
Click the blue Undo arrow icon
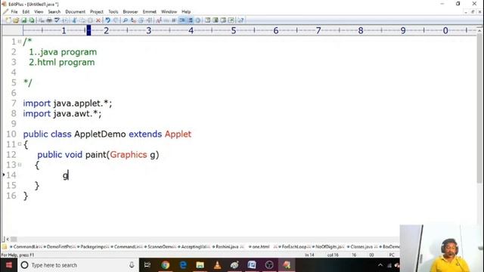tap(107, 20)
